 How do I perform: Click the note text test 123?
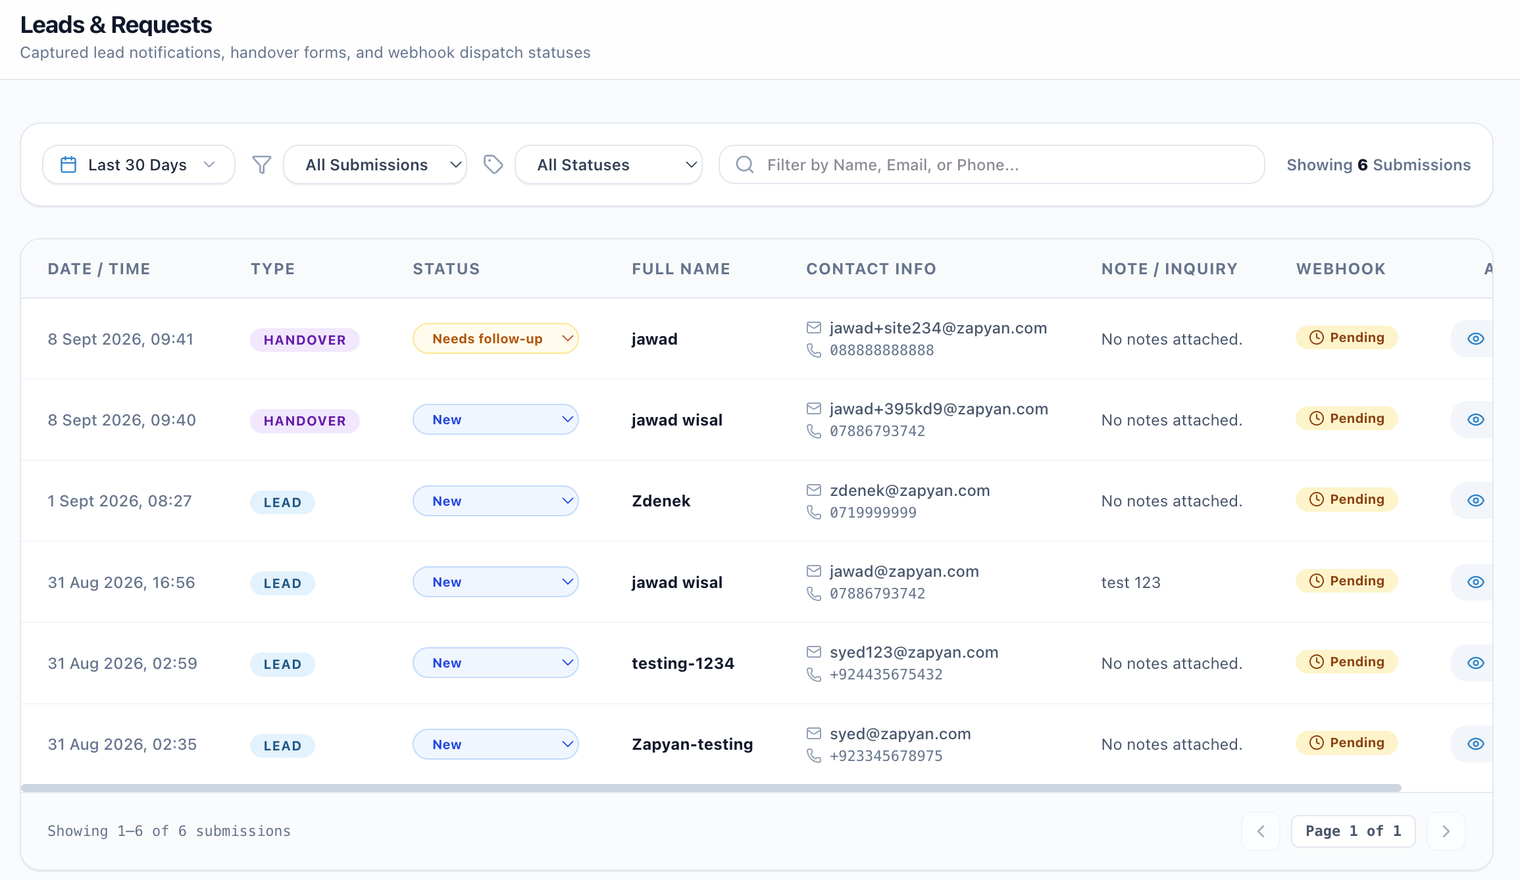click(1130, 583)
